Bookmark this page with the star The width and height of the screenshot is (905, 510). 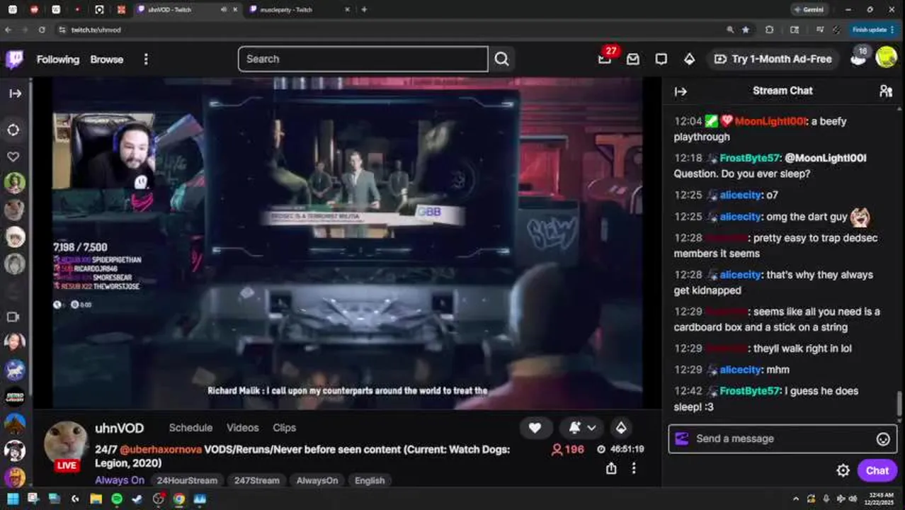point(746,30)
